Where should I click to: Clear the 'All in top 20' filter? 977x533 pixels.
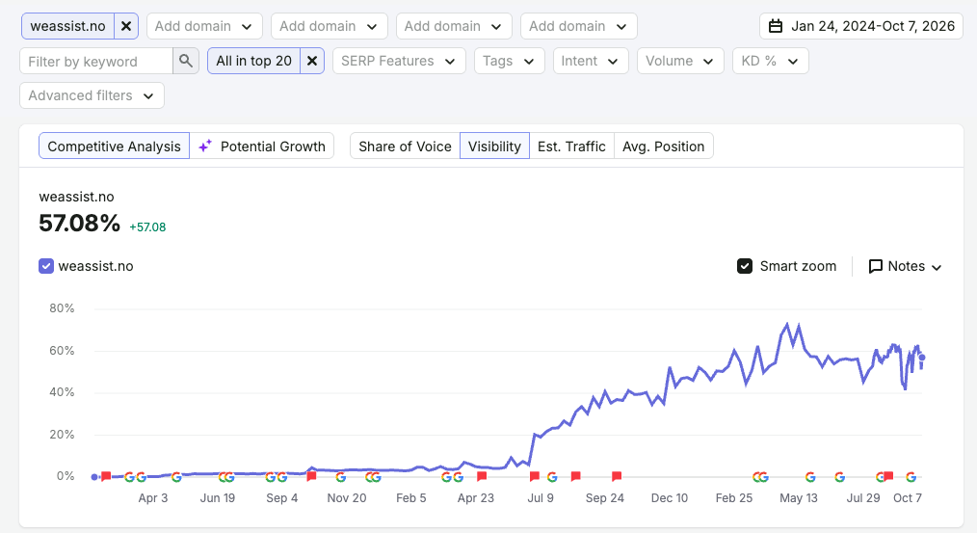tap(312, 61)
